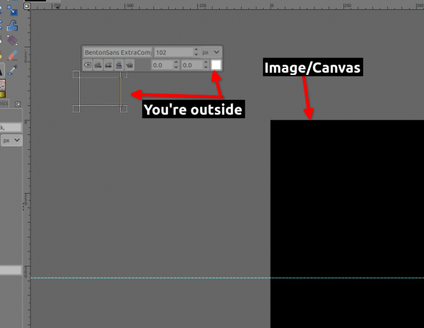The width and height of the screenshot is (424, 328).
Task: Select the Text tool letter A
Action: 1,70
